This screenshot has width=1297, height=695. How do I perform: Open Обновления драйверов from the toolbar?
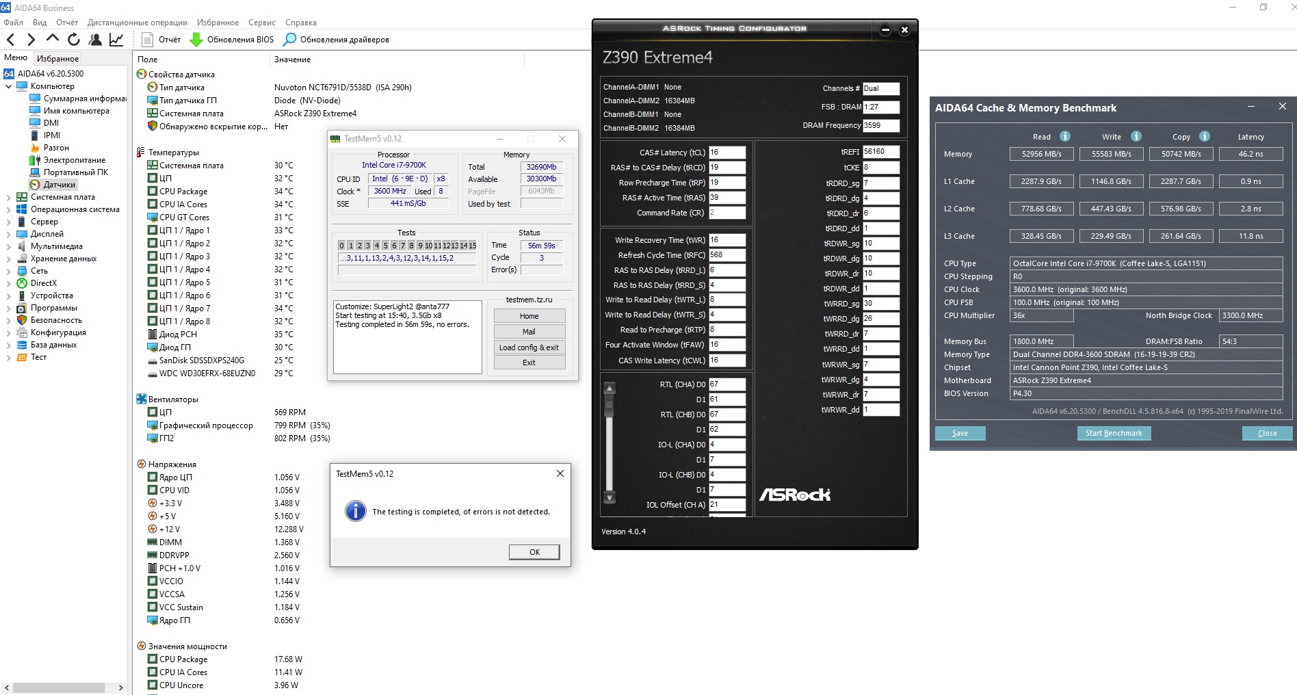pos(336,40)
